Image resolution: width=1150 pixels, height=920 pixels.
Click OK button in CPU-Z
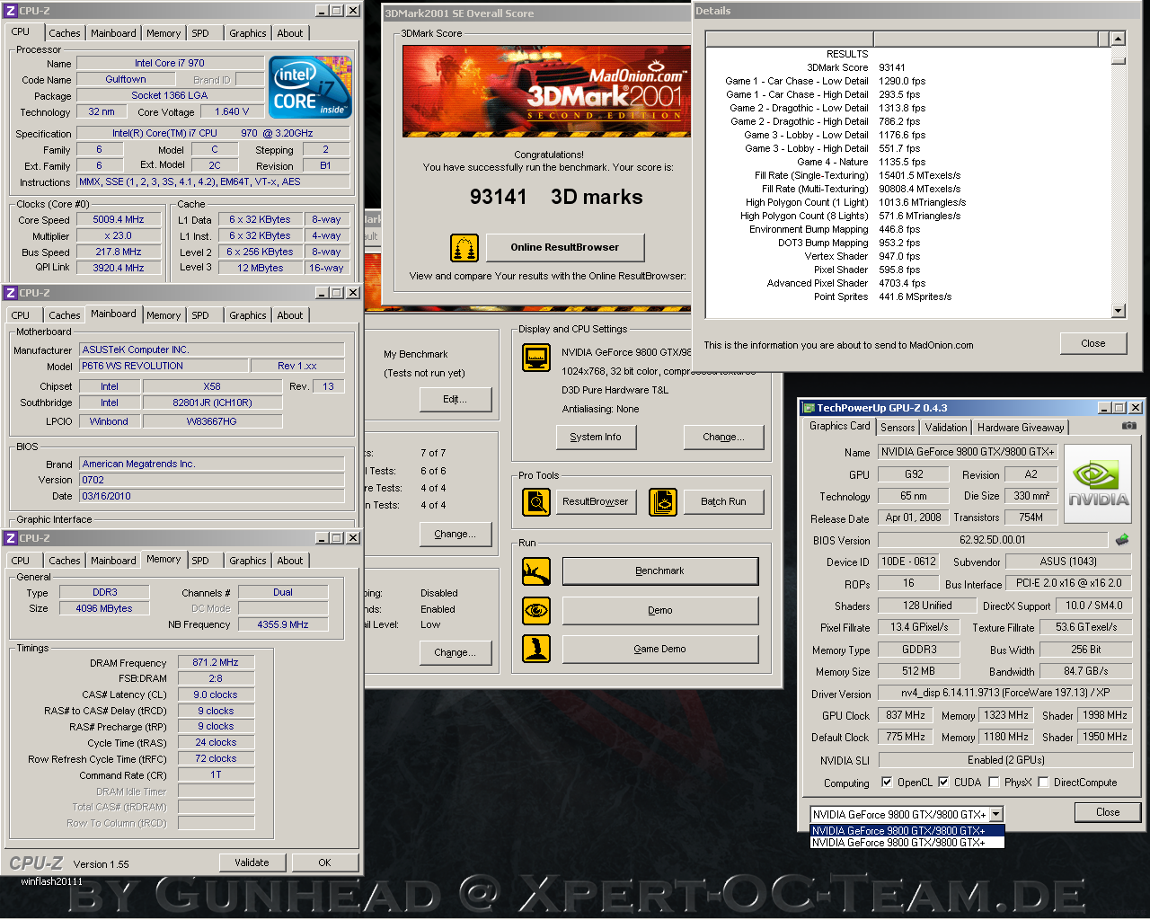(324, 862)
